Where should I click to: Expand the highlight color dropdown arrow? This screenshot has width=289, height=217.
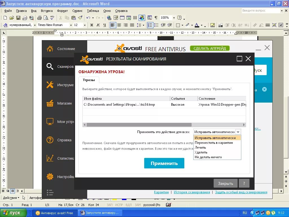coord(192,25)
